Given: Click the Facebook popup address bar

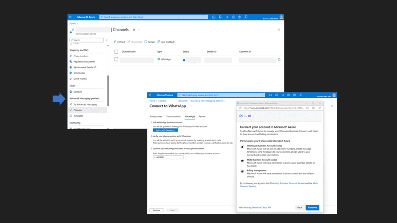Looking at the screenshot, I should (x=274, y=108).
